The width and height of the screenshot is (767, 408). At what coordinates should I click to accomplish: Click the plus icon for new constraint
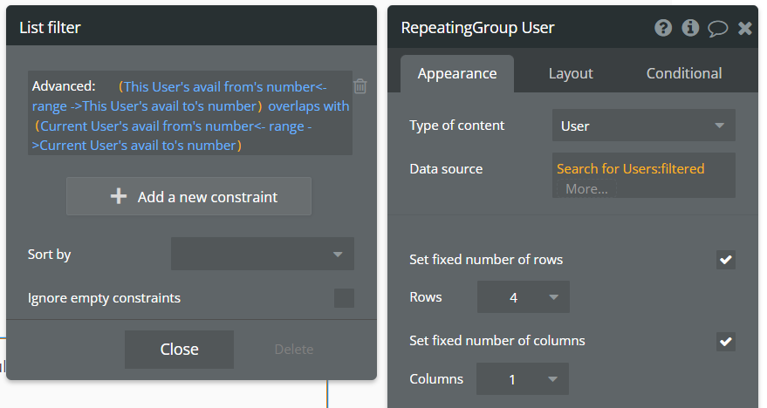tap(119, 196)
